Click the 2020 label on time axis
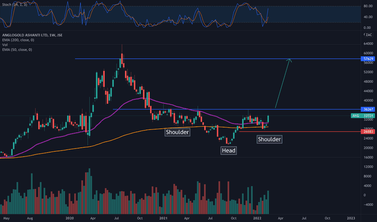This screenshot has width=377, height=222. 70,218
